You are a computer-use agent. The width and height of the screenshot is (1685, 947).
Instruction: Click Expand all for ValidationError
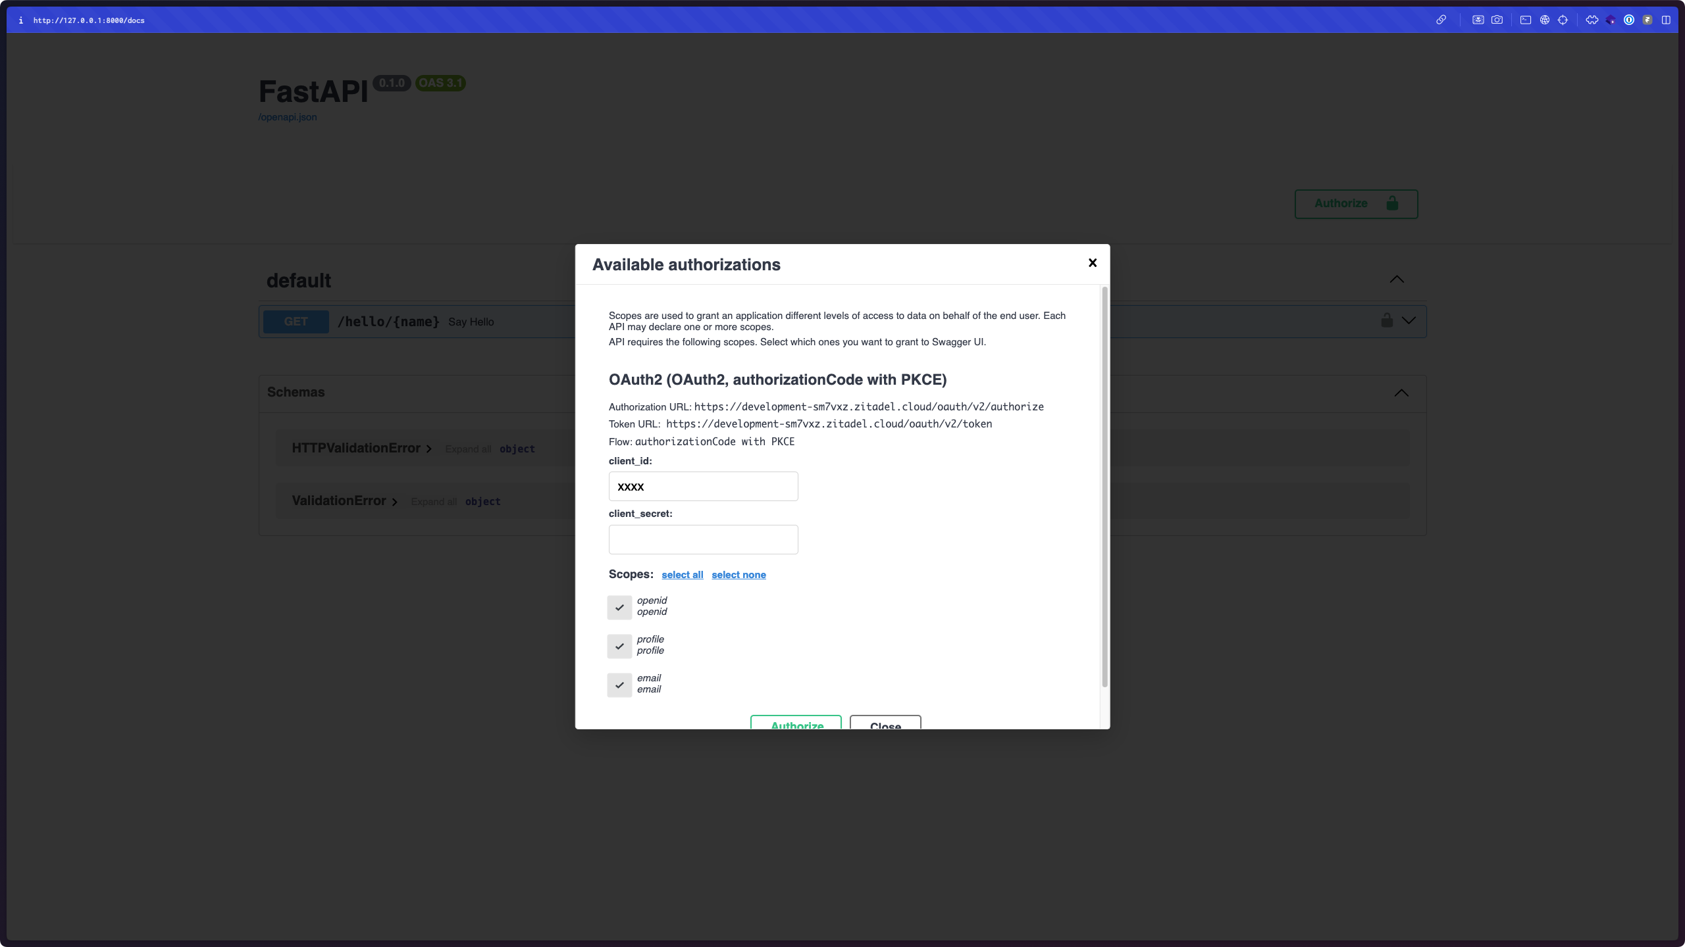(434, 502)
